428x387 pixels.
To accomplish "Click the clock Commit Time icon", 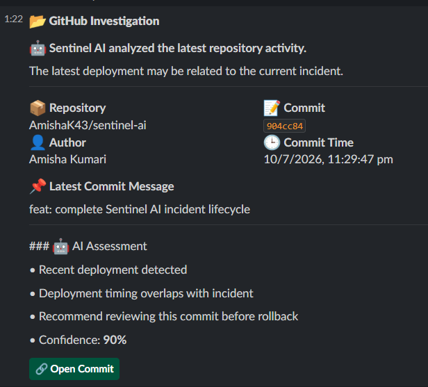I will pyautogui.click(x=272, y=142).
